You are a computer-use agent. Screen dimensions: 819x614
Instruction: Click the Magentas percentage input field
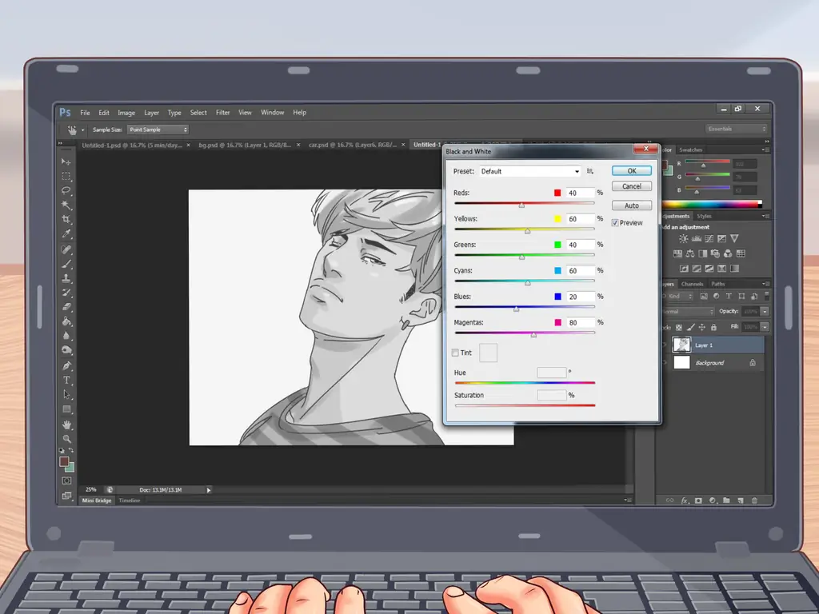[581, 323]
